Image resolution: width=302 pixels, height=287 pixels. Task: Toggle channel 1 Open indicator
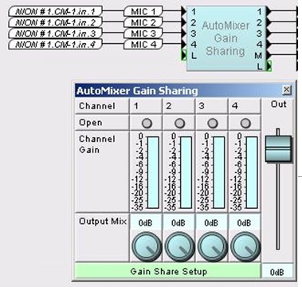pos(147,123)
